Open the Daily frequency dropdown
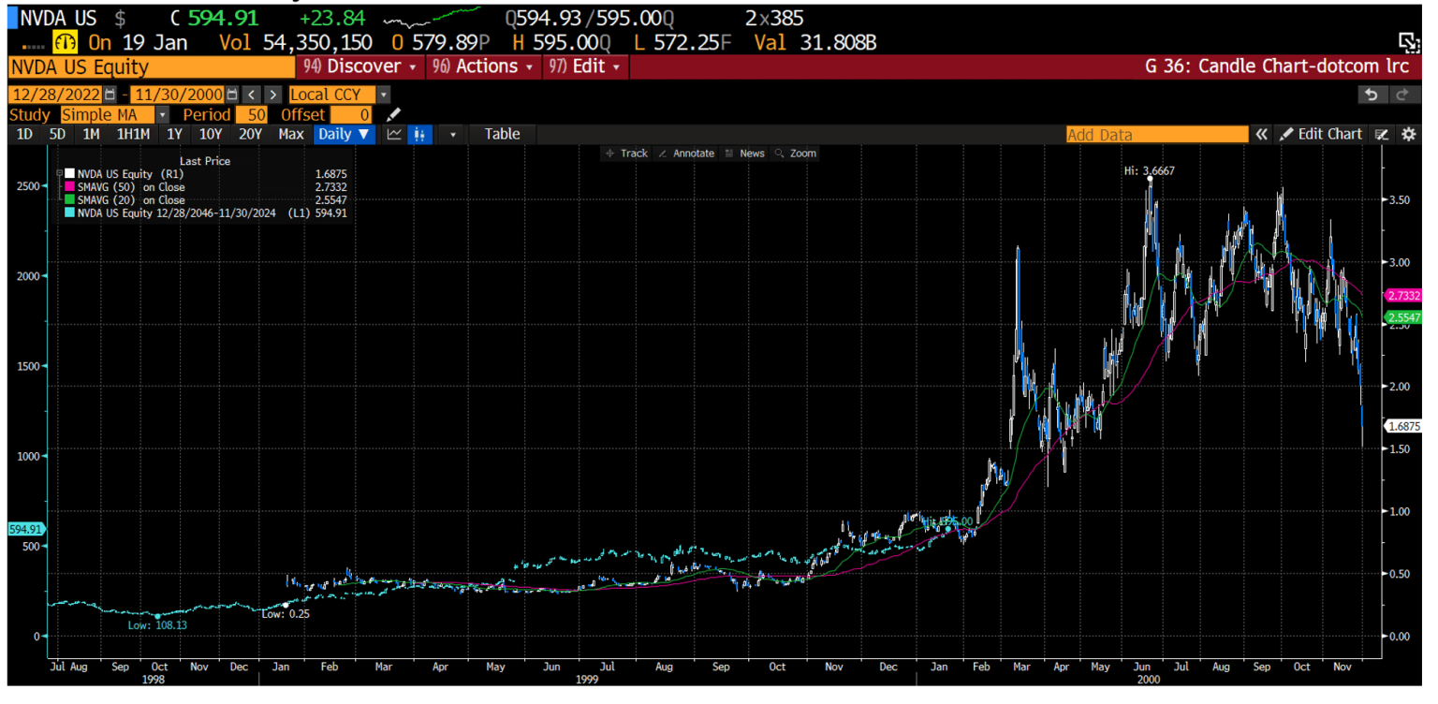The height and width of the screenshot is (704, 1438). [344, 134]
